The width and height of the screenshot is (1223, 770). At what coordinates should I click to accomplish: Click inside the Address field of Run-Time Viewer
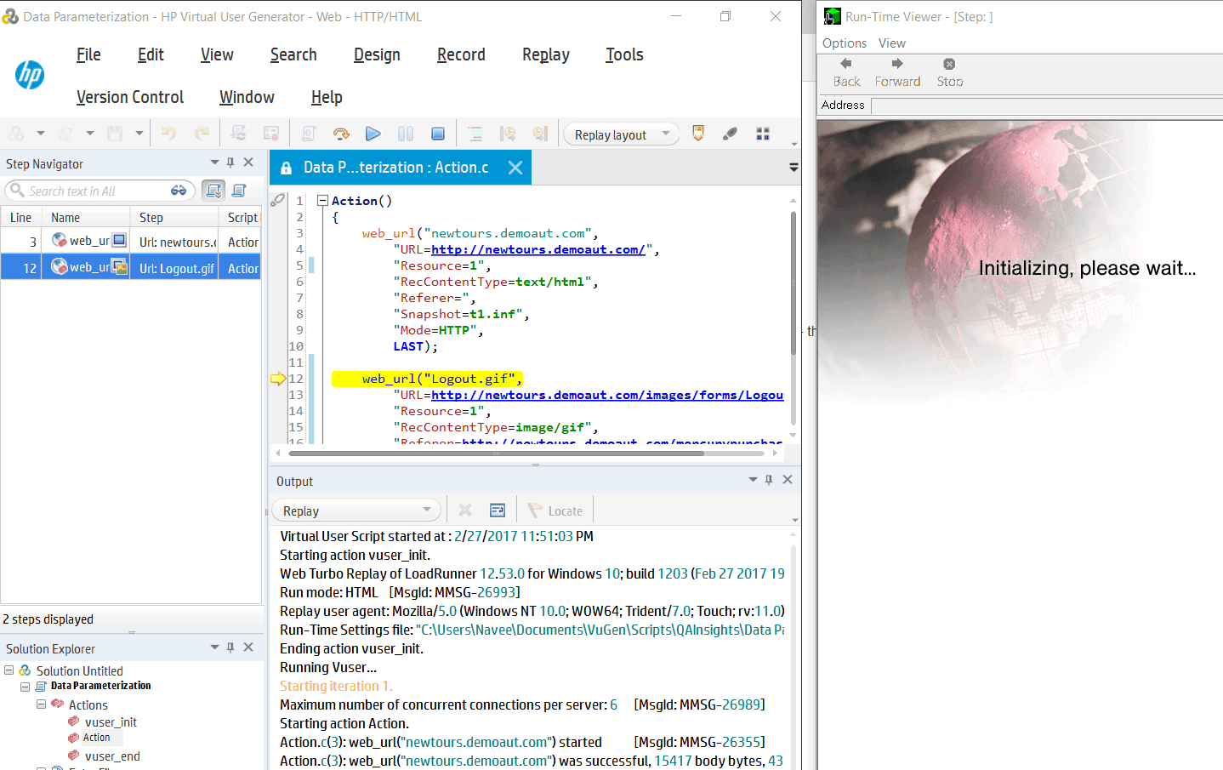pos(1046,105)
